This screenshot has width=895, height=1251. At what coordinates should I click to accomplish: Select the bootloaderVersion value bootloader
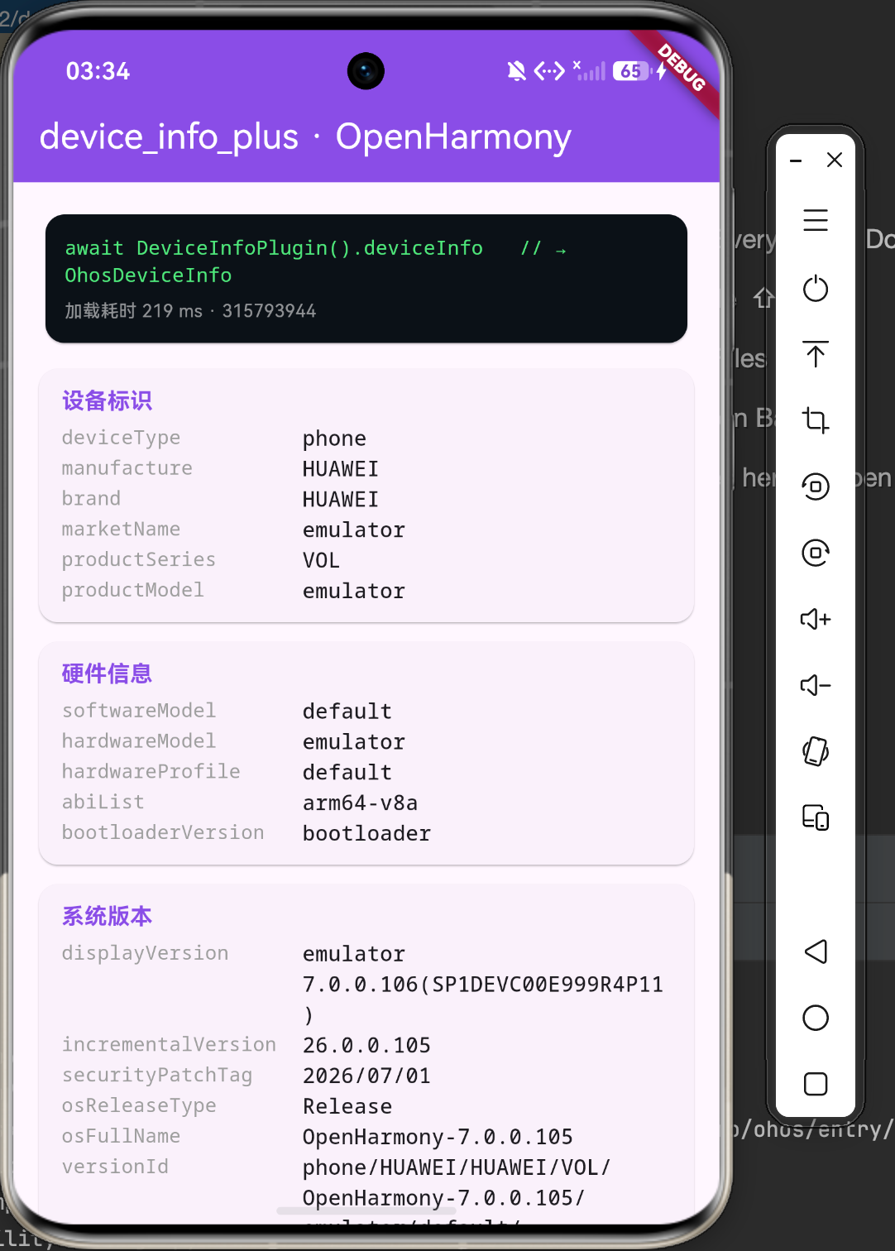[366, 834]
